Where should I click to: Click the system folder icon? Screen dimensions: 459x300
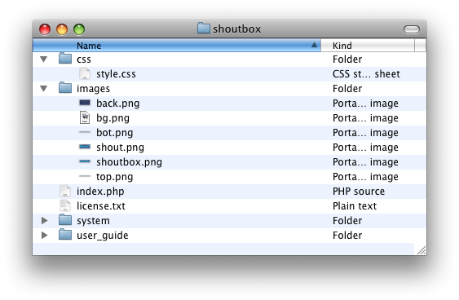pyautogui.click(x=65, y=219)
